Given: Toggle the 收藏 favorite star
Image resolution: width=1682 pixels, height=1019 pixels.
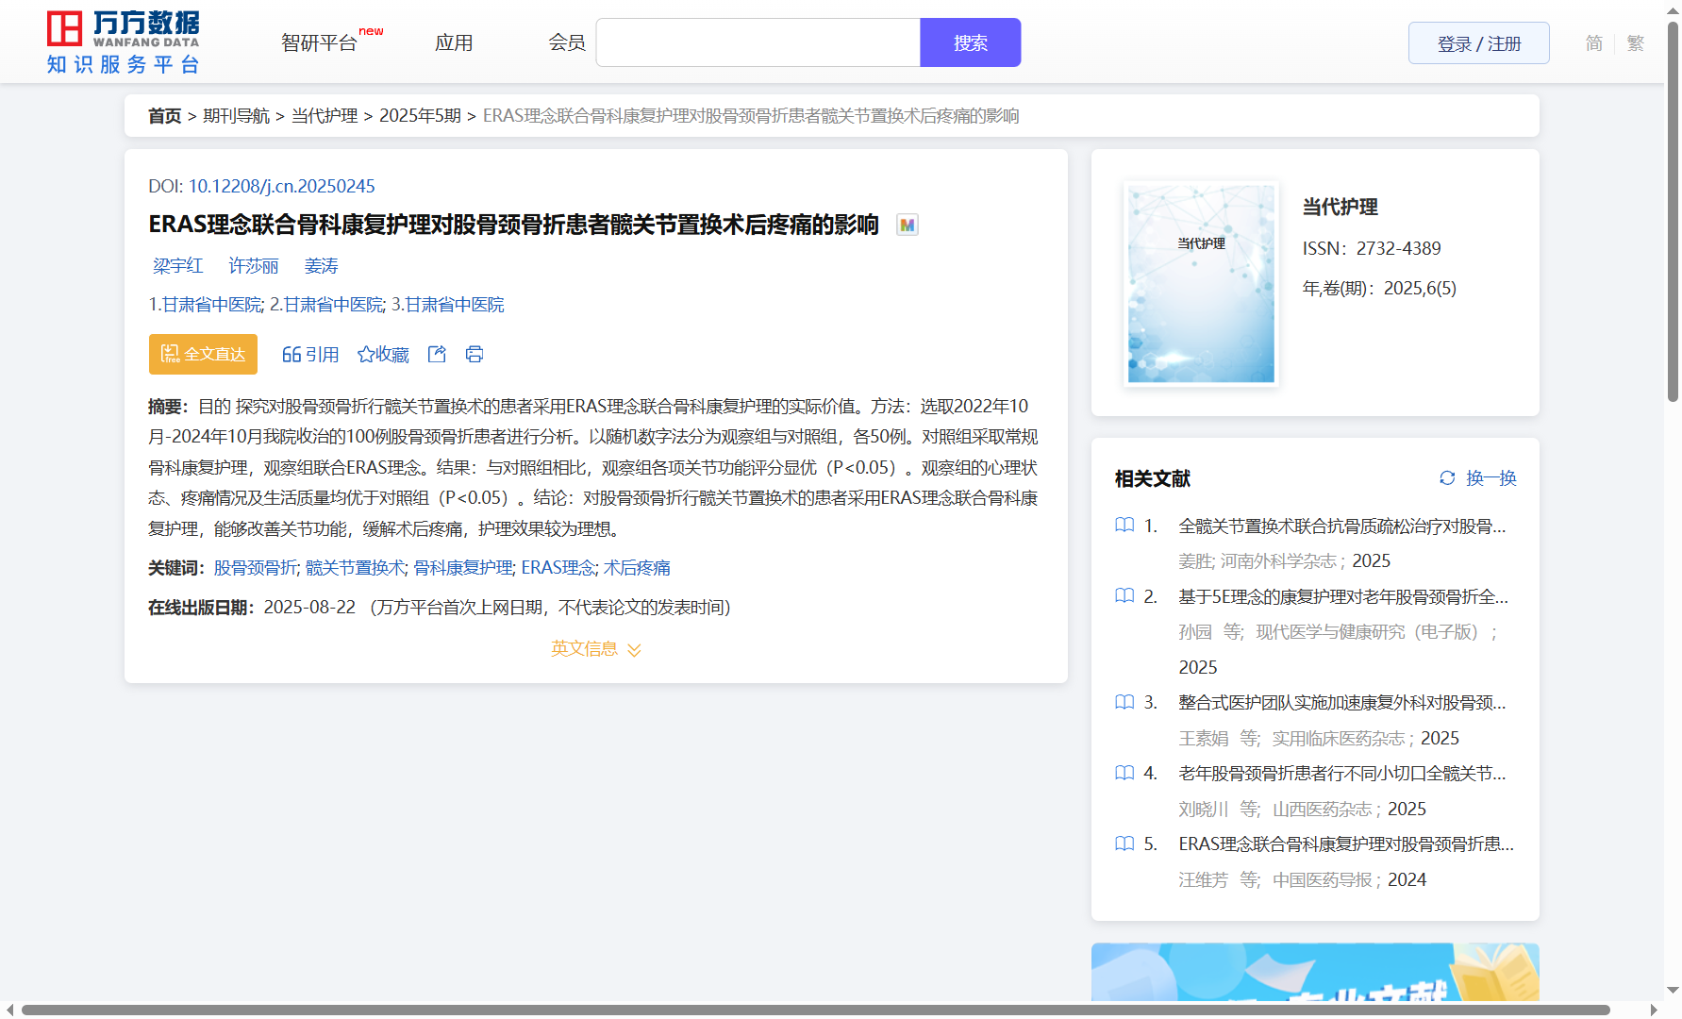Looking at the screenshot, I should pyautogui.click(x=366, y=354).
